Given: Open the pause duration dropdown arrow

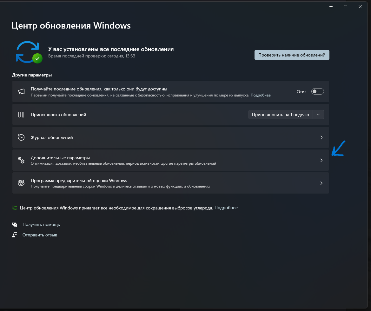Looking at the screenshot, I should [x=318, y=115].
